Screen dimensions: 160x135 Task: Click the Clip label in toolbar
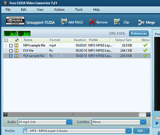click(126, 22)
